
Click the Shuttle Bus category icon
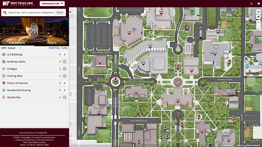(x=4, y=97)
